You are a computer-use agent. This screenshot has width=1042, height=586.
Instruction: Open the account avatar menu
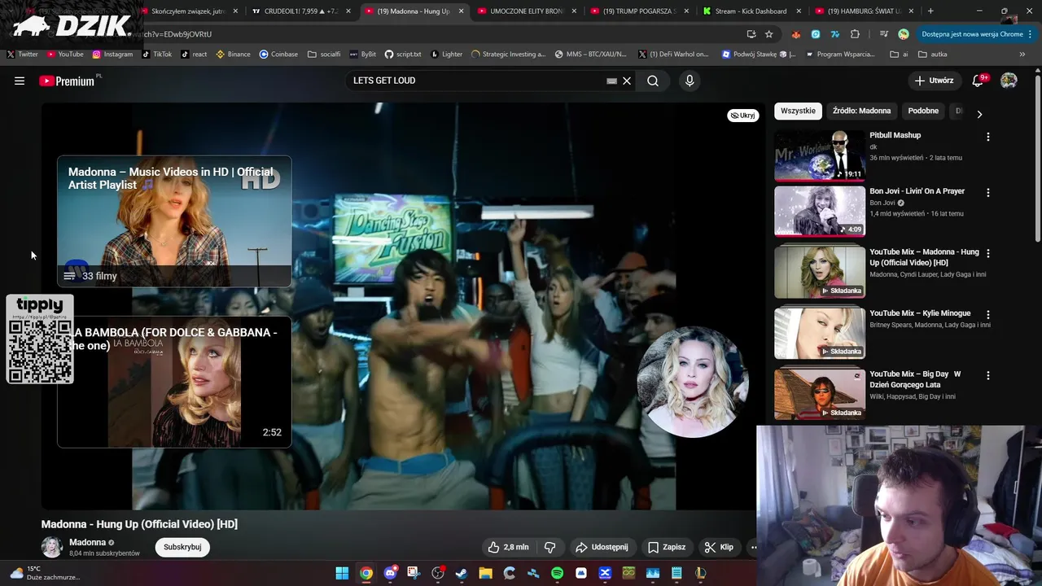click(1009, 81)
